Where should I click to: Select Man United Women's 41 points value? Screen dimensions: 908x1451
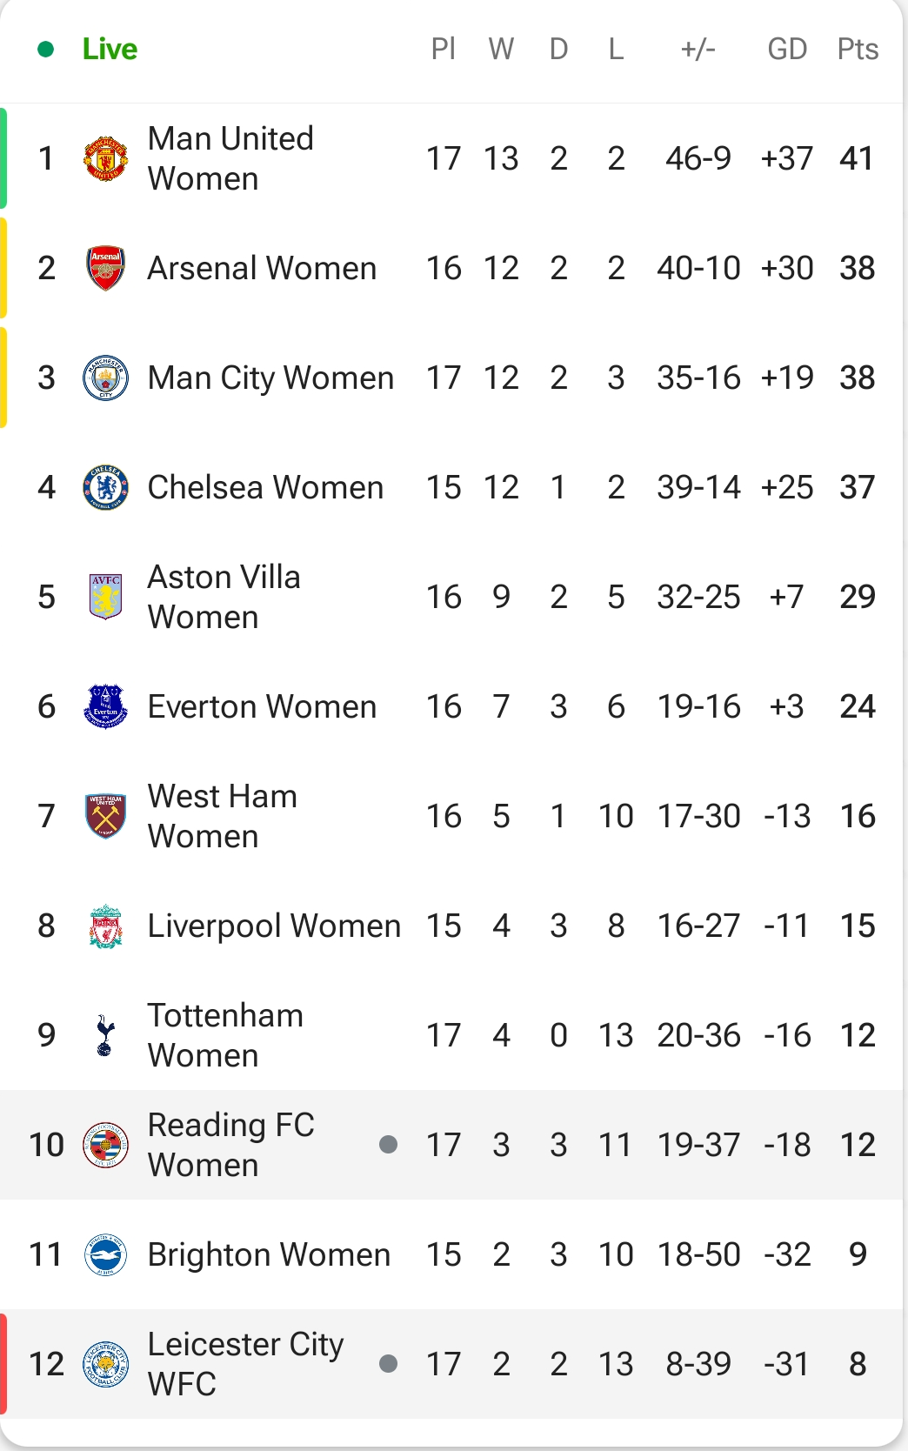tap(857, 158)
